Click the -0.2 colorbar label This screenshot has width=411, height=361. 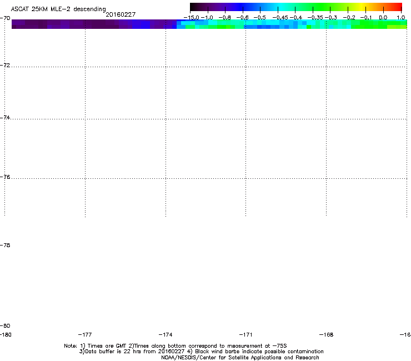click(x=349, y=18)
